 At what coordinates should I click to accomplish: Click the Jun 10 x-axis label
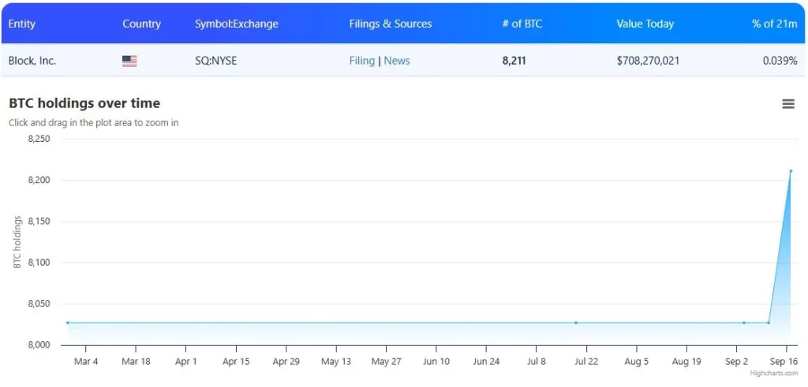tap(436, 361)
